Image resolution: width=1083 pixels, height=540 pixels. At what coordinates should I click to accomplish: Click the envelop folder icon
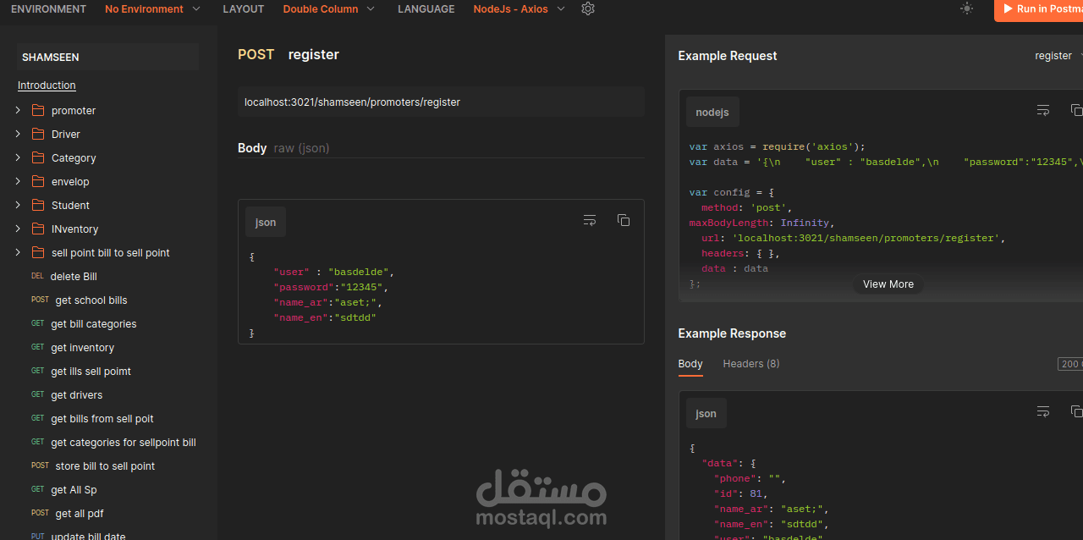click(38, 181)
